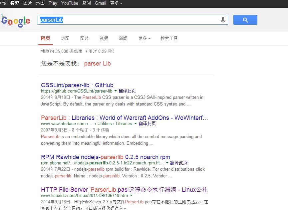Expand the 更多 dropdown in top bar
This screenshot has height=211, width=288.
click(x=116, y=3)
